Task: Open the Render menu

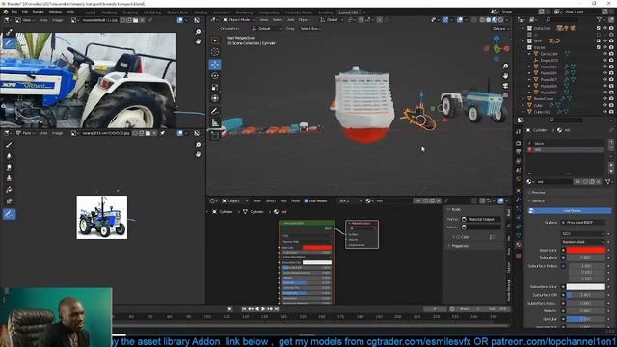Action: [x=39, y=12]
